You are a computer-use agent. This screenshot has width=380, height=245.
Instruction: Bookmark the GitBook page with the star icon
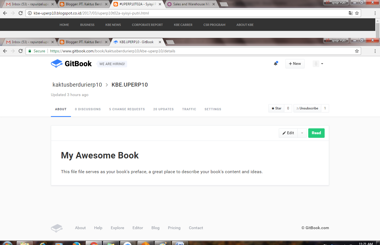(357, 51)
